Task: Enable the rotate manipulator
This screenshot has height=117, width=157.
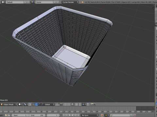Action: tap(39, 104)
